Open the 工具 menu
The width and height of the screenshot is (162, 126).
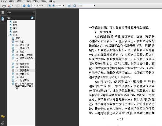[36, 1]
